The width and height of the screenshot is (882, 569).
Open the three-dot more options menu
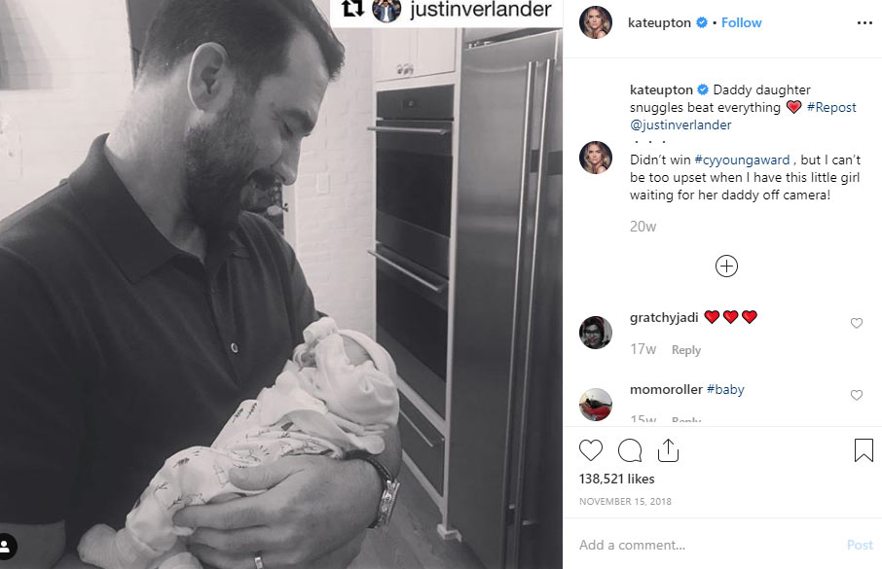(x=864, y=23)
